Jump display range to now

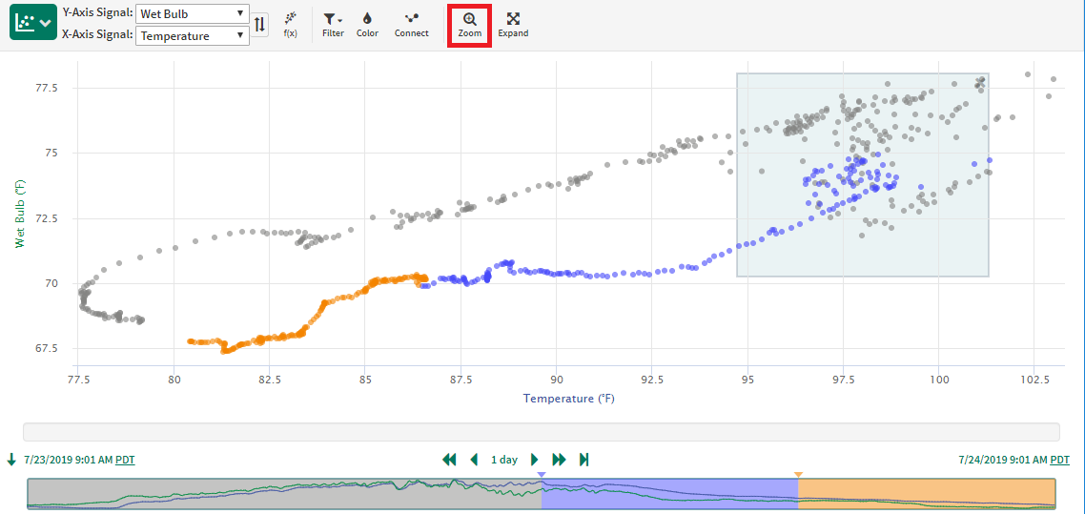click(583, 460)
